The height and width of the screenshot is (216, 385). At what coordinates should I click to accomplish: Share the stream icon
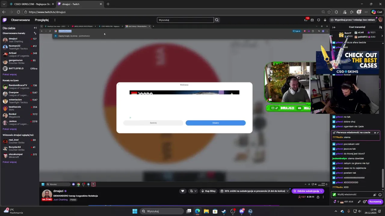[x=317, y=197]
